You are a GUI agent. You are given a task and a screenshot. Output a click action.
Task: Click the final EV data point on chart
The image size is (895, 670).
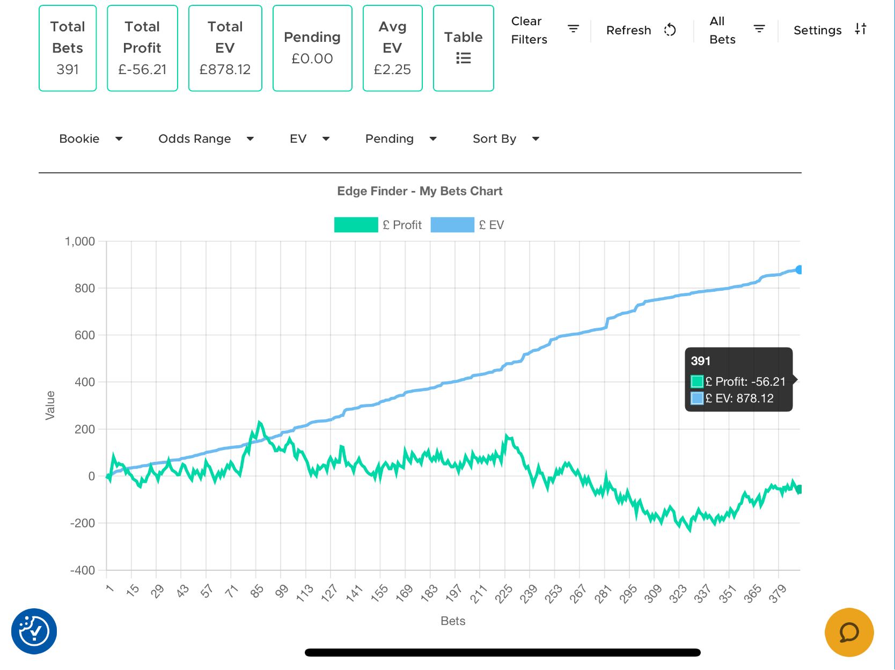point(799,270)
